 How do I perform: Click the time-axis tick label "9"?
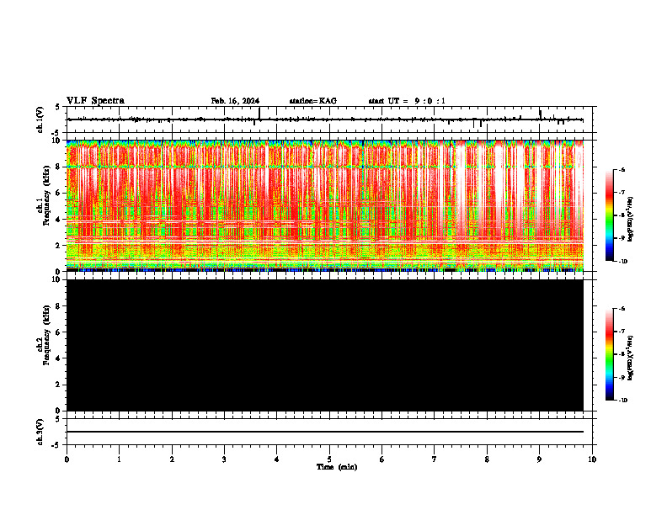(x=539, y=459)
